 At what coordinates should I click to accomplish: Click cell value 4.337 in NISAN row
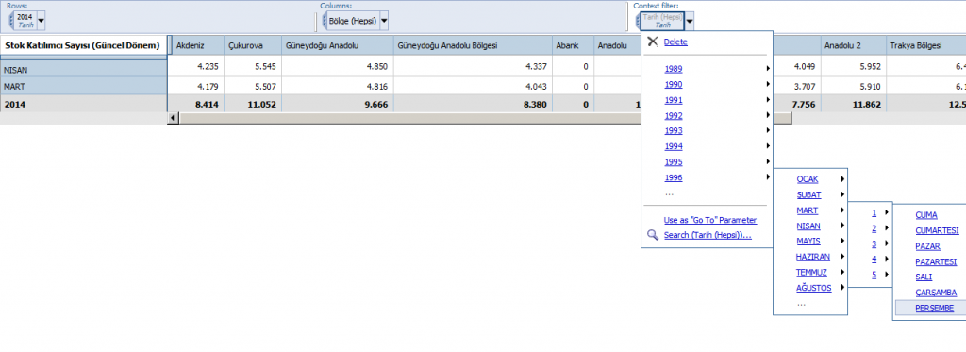[x=536, y=67]
